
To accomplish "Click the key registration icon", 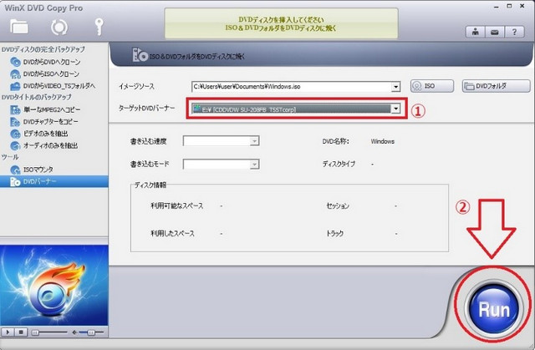I will coord(101,27).
